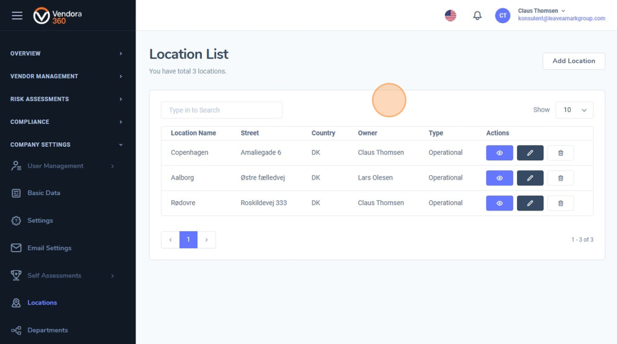The height and width of the screenshot is (344, 617).
Task: Edit the Copenhagen location with pencil icon
Action: pyautogui.click(x=530, y=153)
